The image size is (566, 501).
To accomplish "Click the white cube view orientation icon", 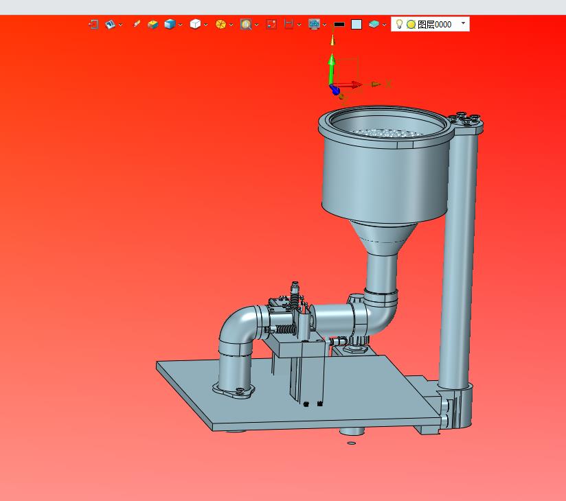I will pyautogui.click(x=195, y=24).
